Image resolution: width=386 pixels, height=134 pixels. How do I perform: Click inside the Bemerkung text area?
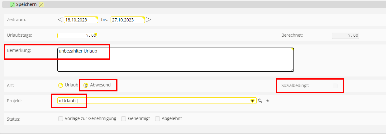175,60
